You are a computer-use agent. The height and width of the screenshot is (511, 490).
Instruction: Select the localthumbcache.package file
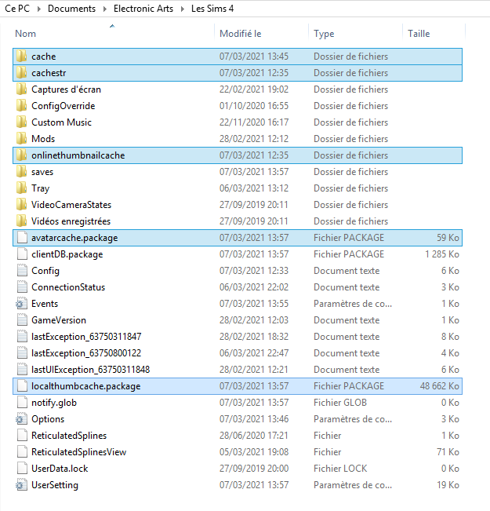coord(85,386)
